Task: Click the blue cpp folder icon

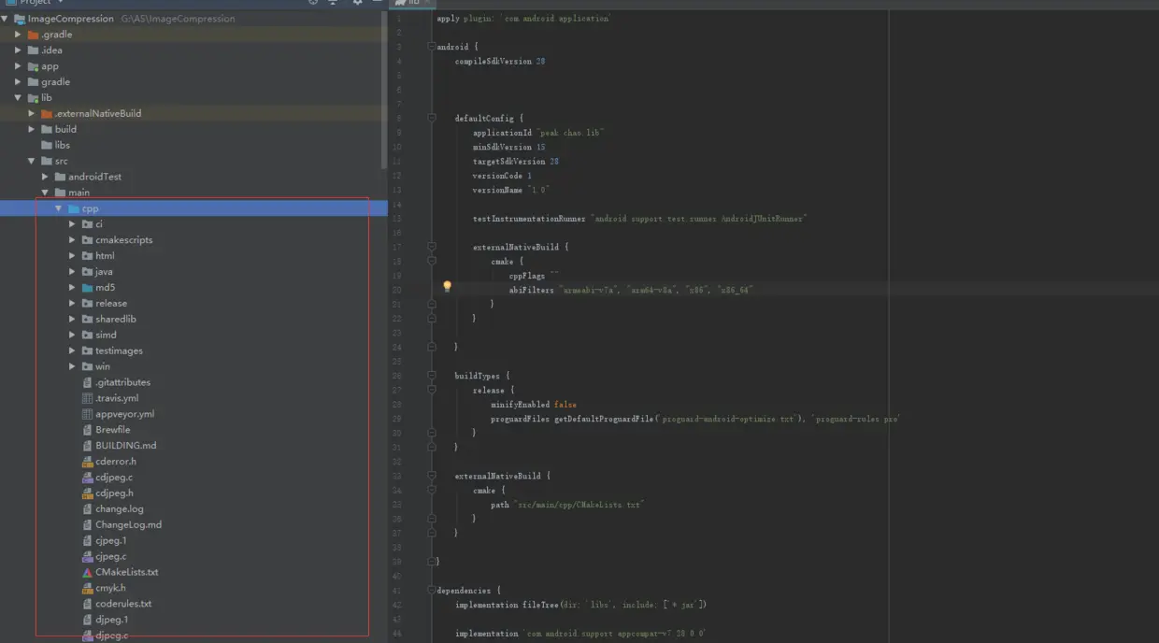Action: click(x=73, y=208)
